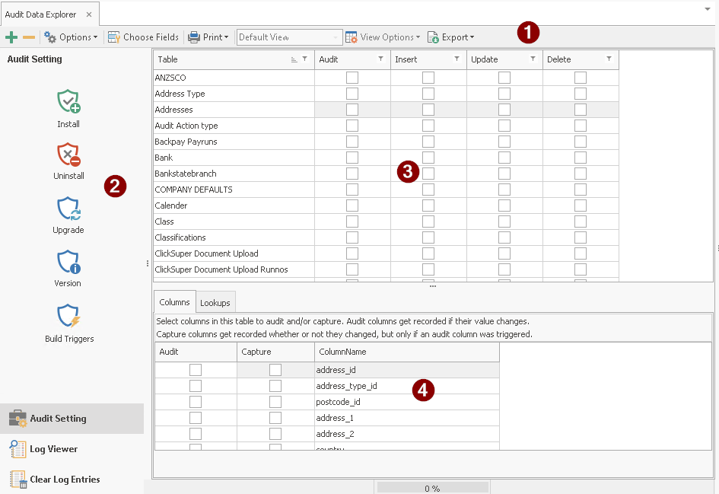Click the orange minus Remove icon
The width and height of the screenshot is (719, 494).
pyautogui.click(x=29, y=37)
